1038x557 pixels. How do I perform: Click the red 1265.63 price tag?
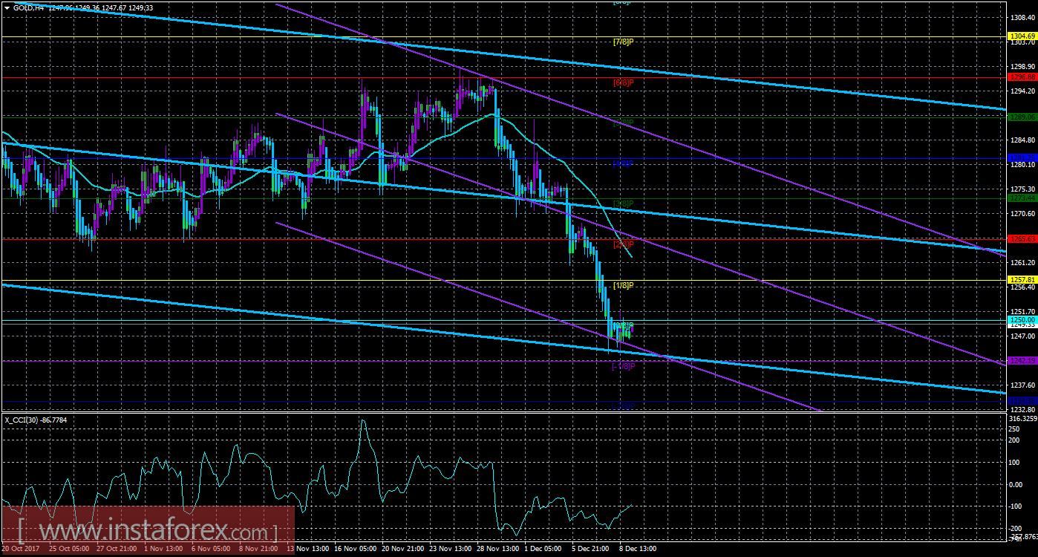1022,238
